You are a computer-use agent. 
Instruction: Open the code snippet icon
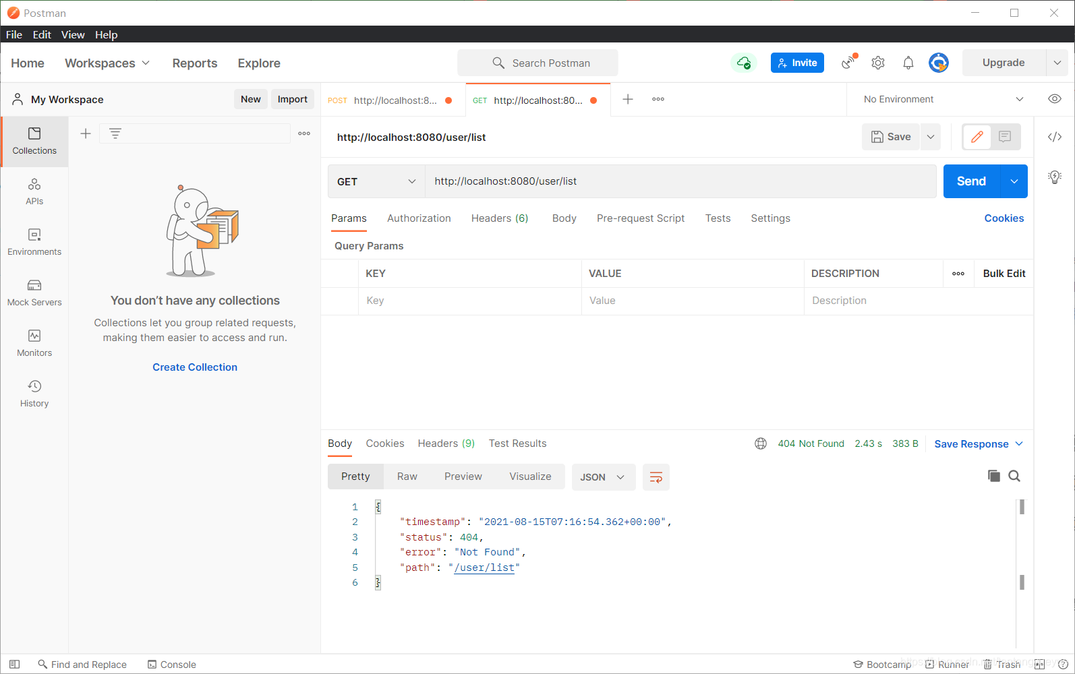(1055, 137)
